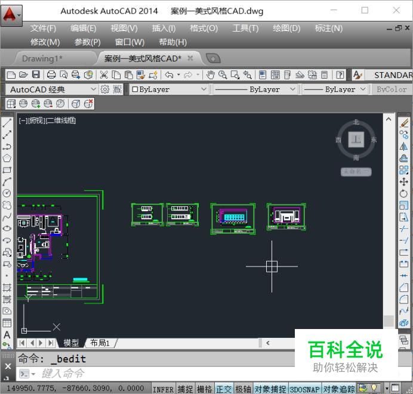Select the Rotate modify tool
The height and width of the screenshot is (394, 413).
404,194
